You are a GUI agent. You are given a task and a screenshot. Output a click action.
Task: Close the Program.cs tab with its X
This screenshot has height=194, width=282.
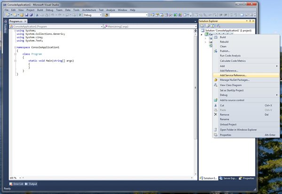pyautogui.click(x=25, y=21)
